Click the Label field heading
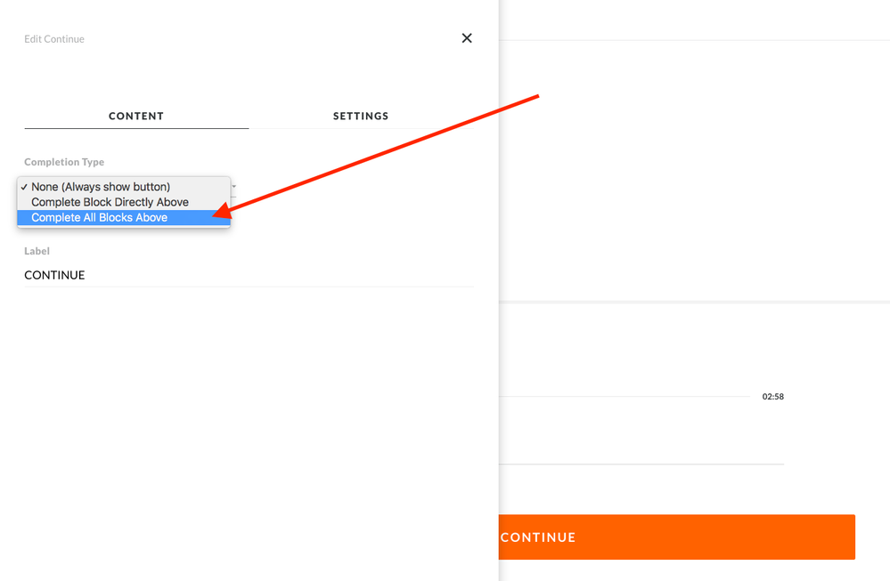 coord(37,251)
